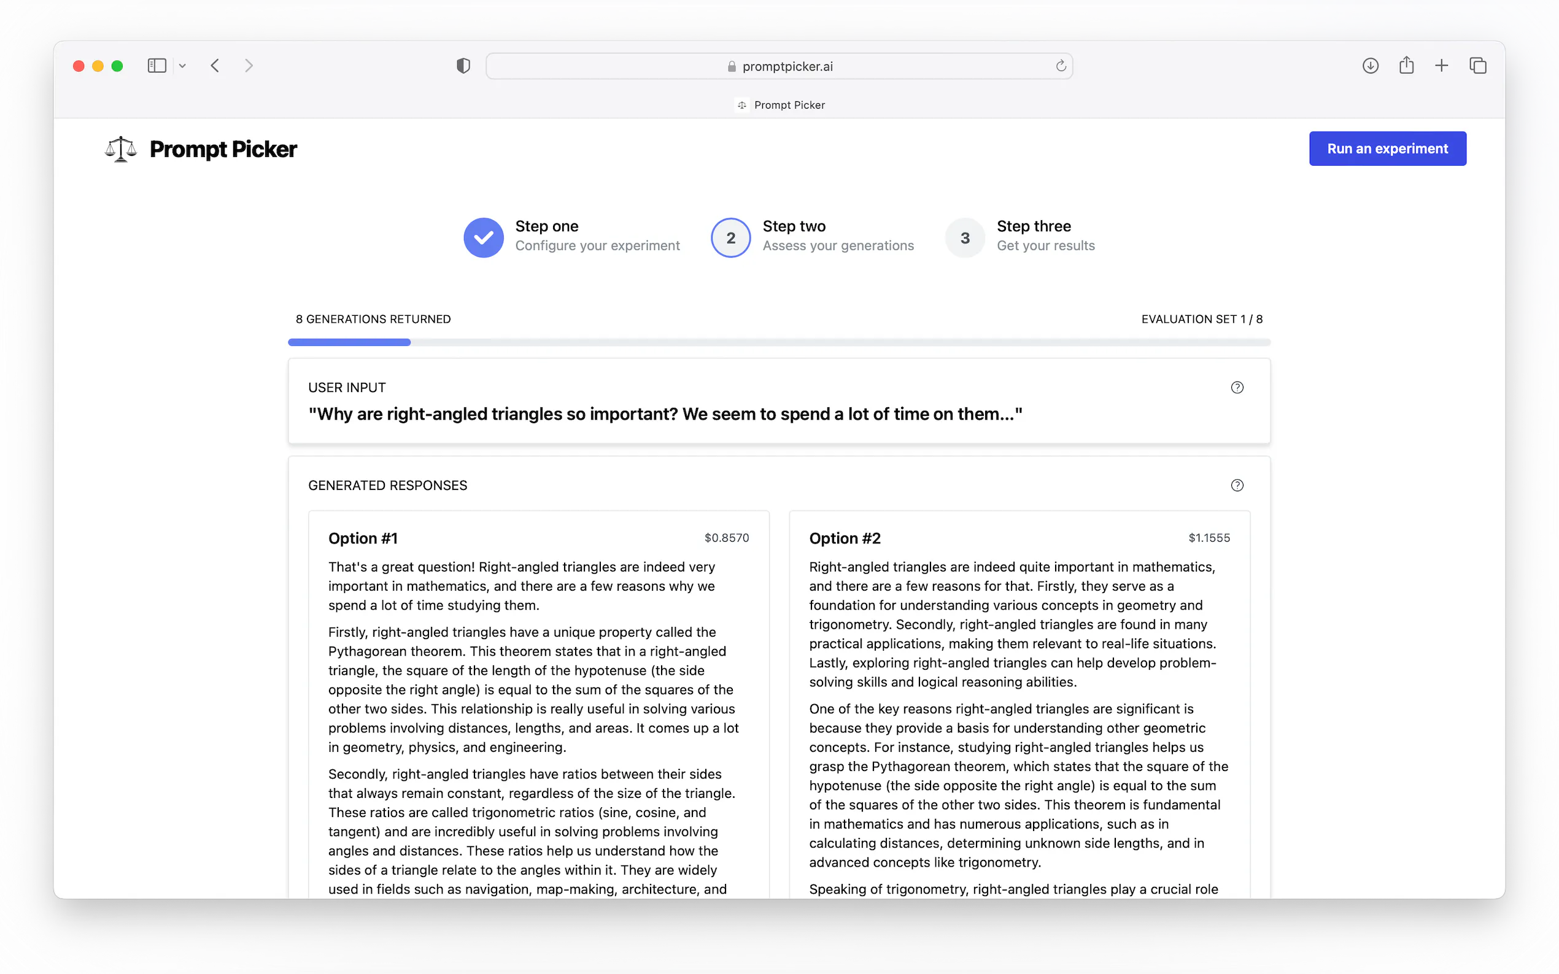Go back with the back arrow

[215, 66]
